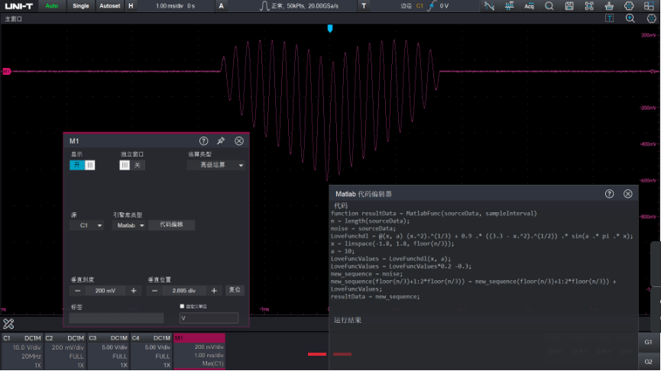Click the code edit button
The image size is (661, 371).
click(171, 225)
